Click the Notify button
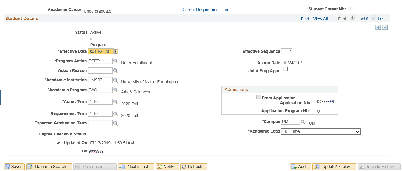403x171 pixels. [168, 167]
